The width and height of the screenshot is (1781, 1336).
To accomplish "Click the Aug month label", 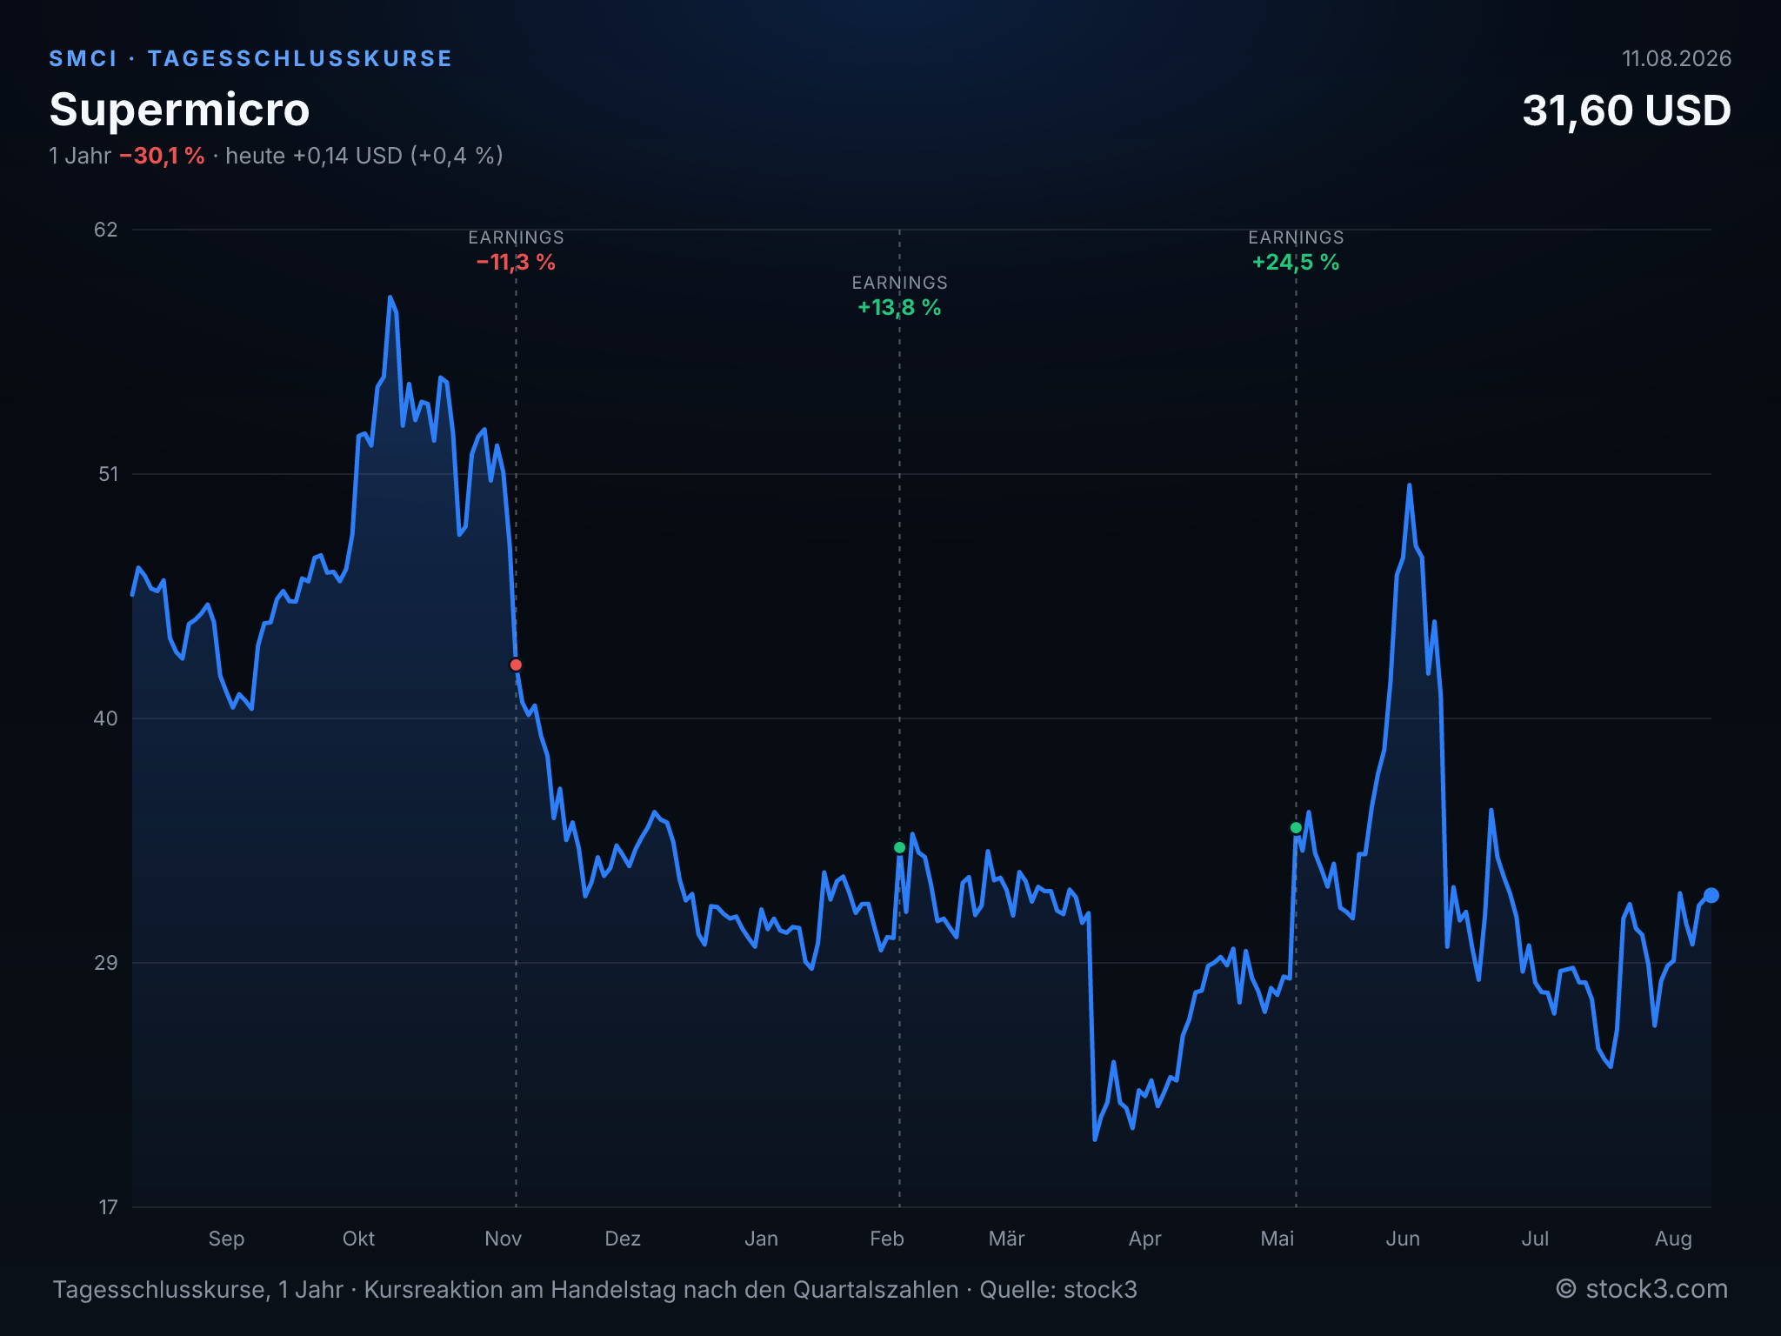I will coord(1673,1239).
